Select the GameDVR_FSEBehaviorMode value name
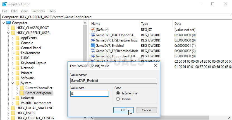The height and width of the screenshot is (120, 232). click(117, 51)
